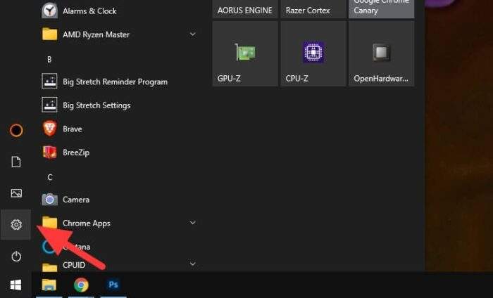Click the Brave browser icon
Viewport: 493px width, 298px height.
49,129
